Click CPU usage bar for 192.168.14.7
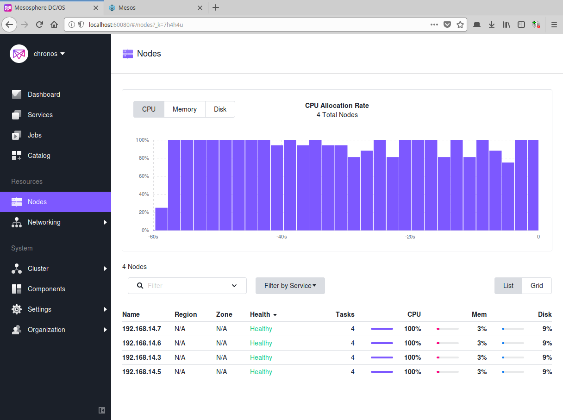This screenshot has height=420, width=563. coord(382,329)
